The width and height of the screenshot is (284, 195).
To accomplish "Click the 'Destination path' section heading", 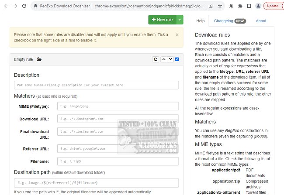I will point(32,172).
